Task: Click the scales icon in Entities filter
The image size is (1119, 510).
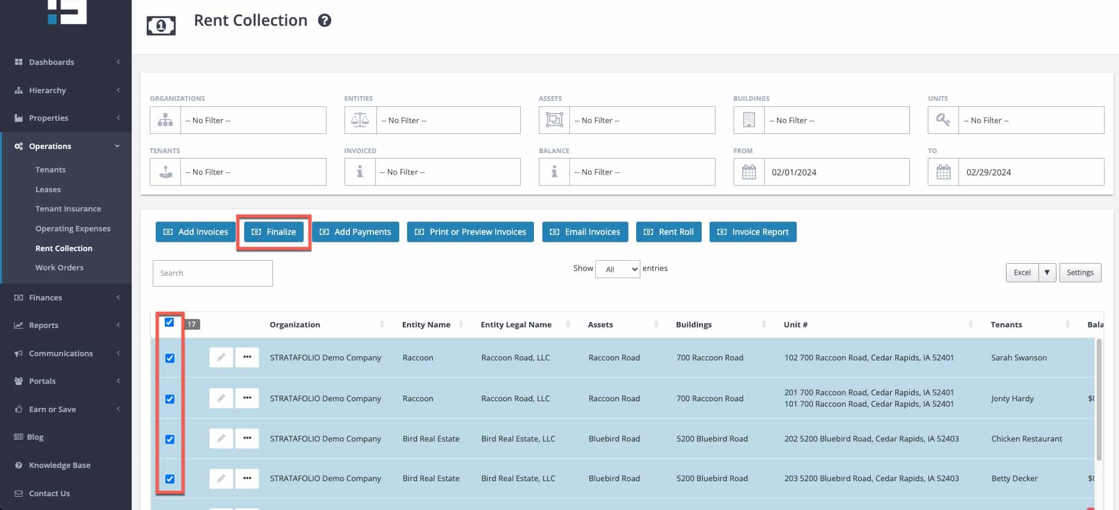Action: pos(360,120)
